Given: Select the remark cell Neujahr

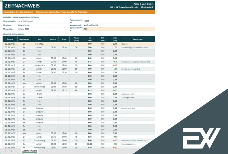Looking at the screenshot, I should [138, 44].
